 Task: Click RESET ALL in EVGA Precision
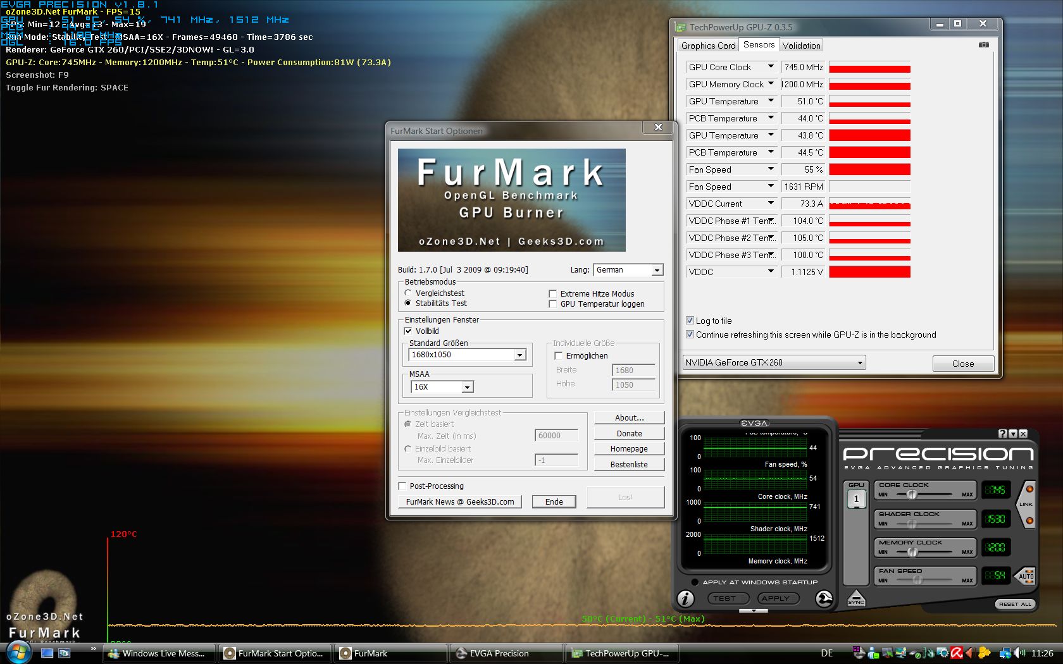click(1015, 604)
